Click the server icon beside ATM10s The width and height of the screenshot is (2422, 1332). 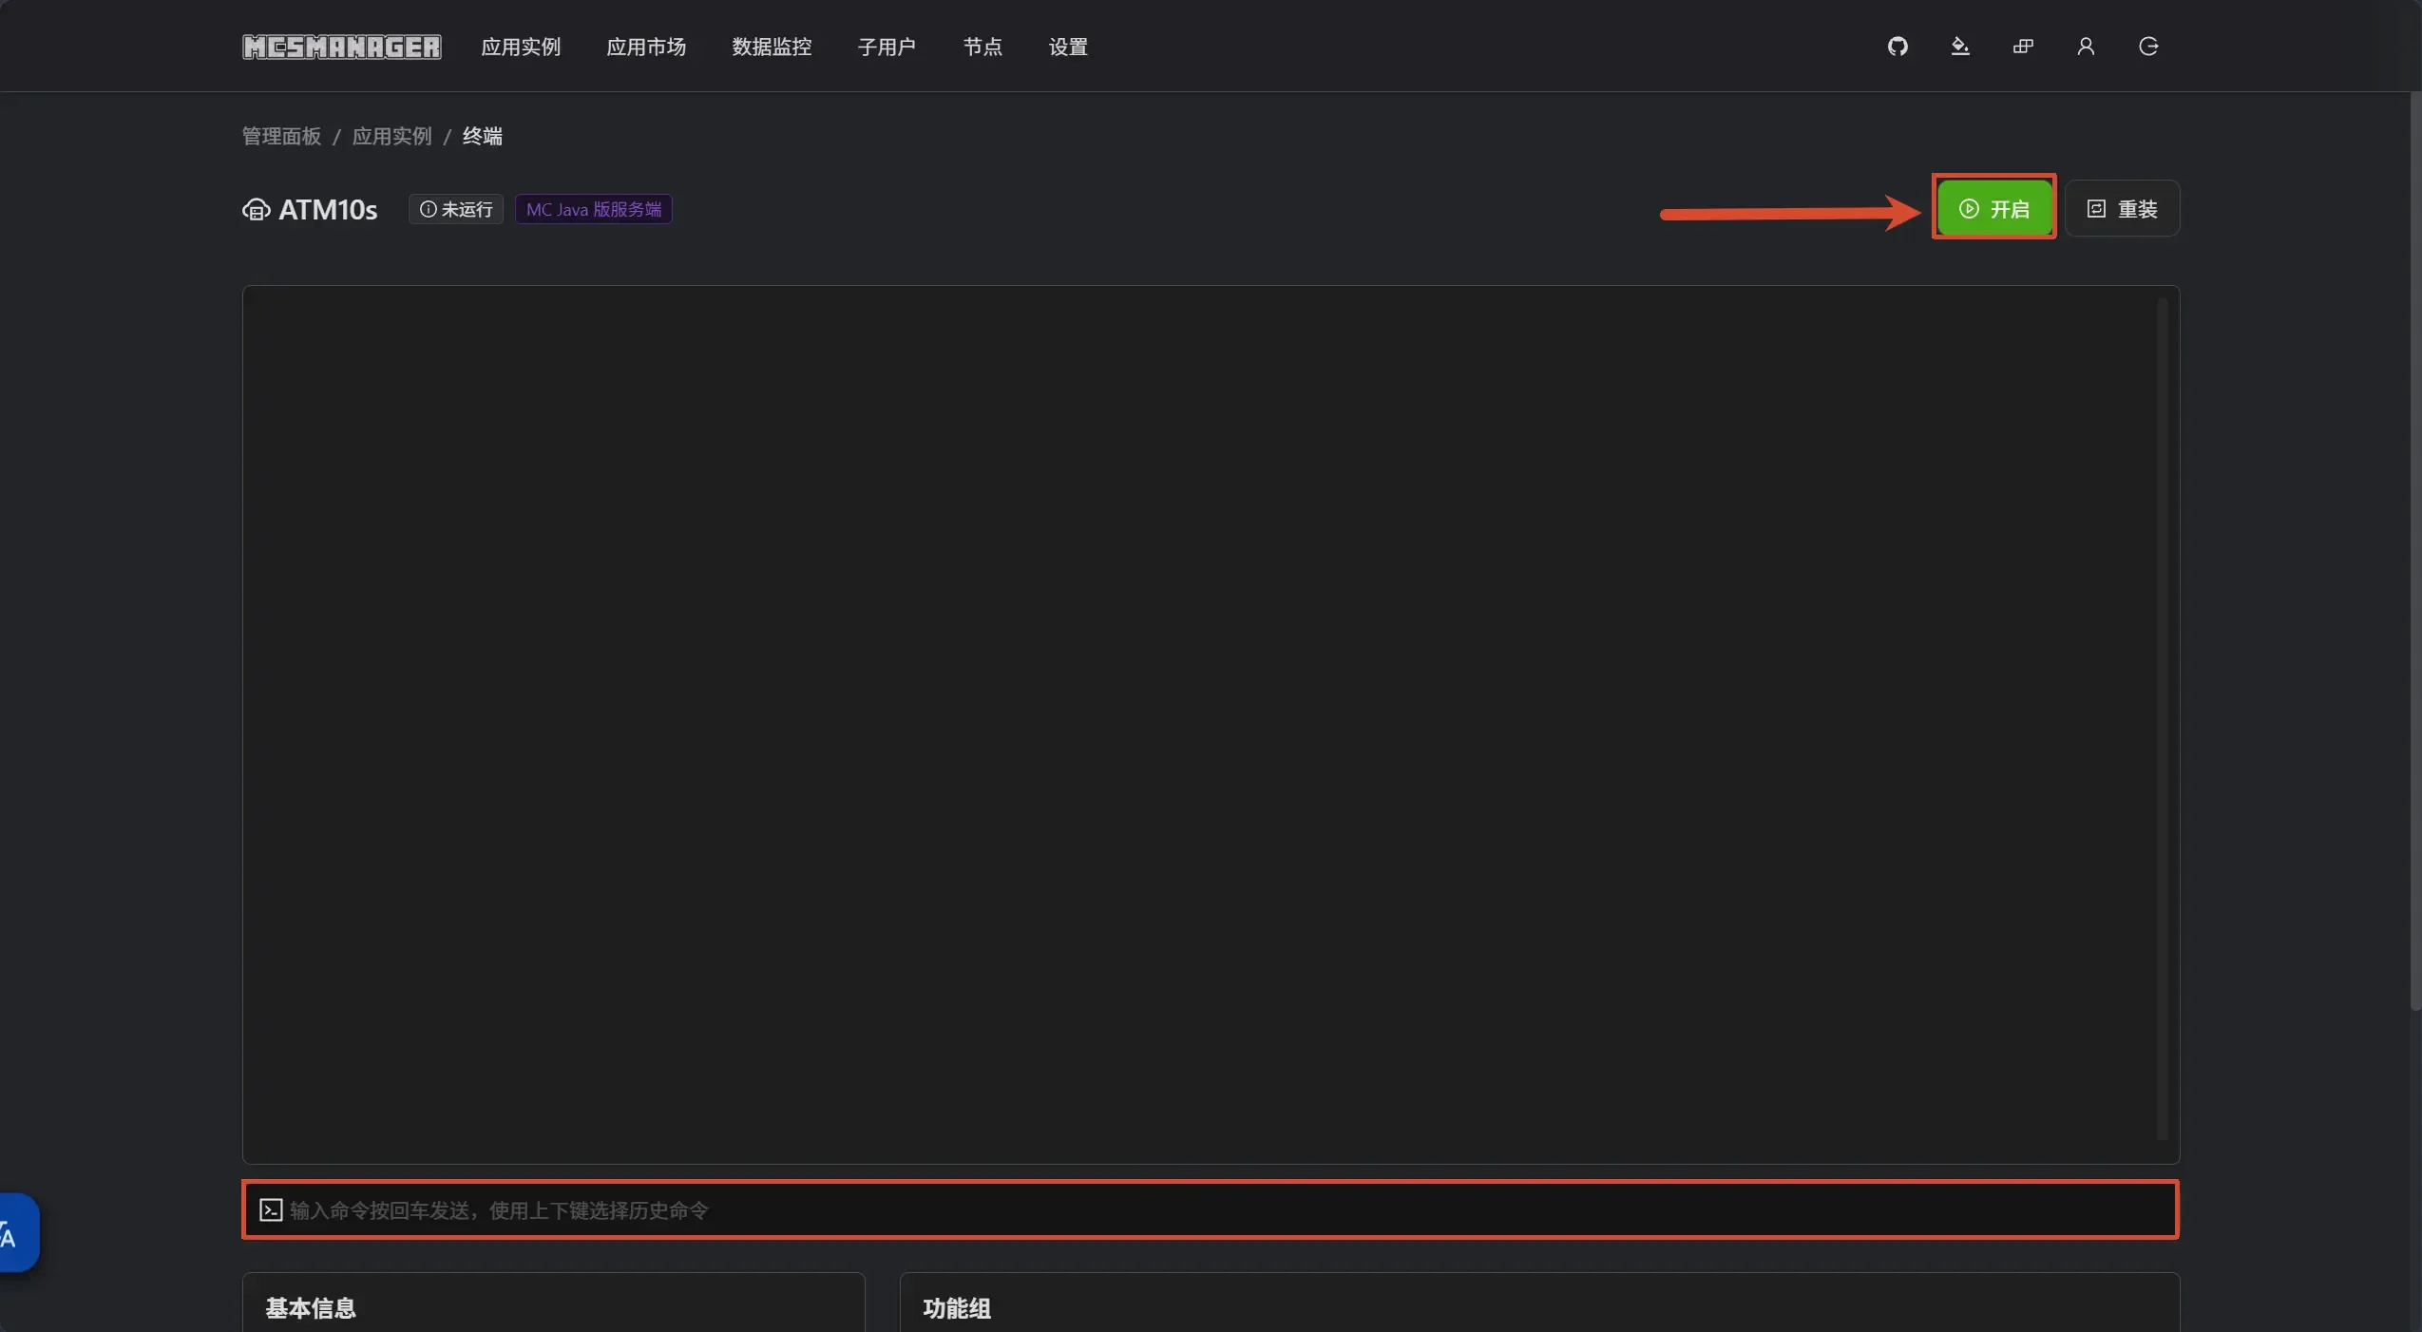(x=256, y=209)
